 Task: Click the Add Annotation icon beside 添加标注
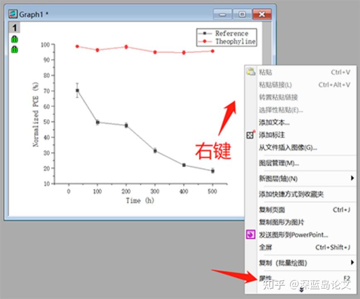tap(250, 135)
